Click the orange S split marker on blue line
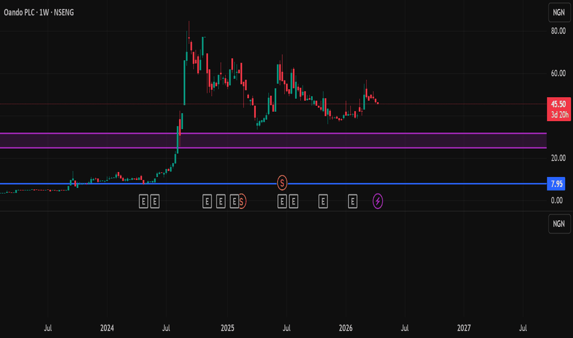Viewport: 573px width, 338px height. point(282,183)
